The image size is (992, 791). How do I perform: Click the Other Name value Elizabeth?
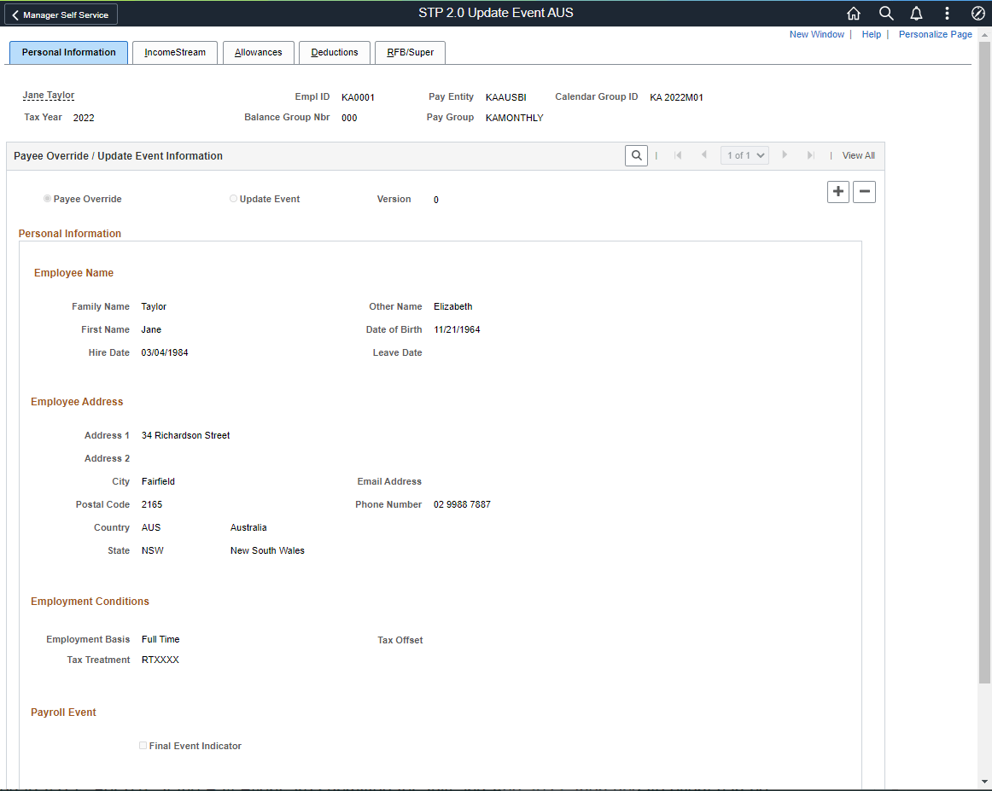[x=453, y=306]
